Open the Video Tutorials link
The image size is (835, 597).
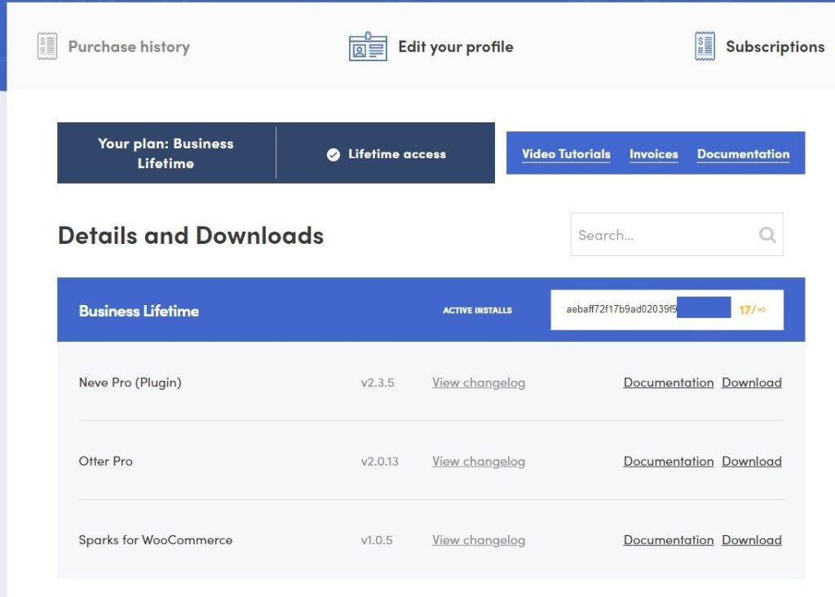pos(566,153)
